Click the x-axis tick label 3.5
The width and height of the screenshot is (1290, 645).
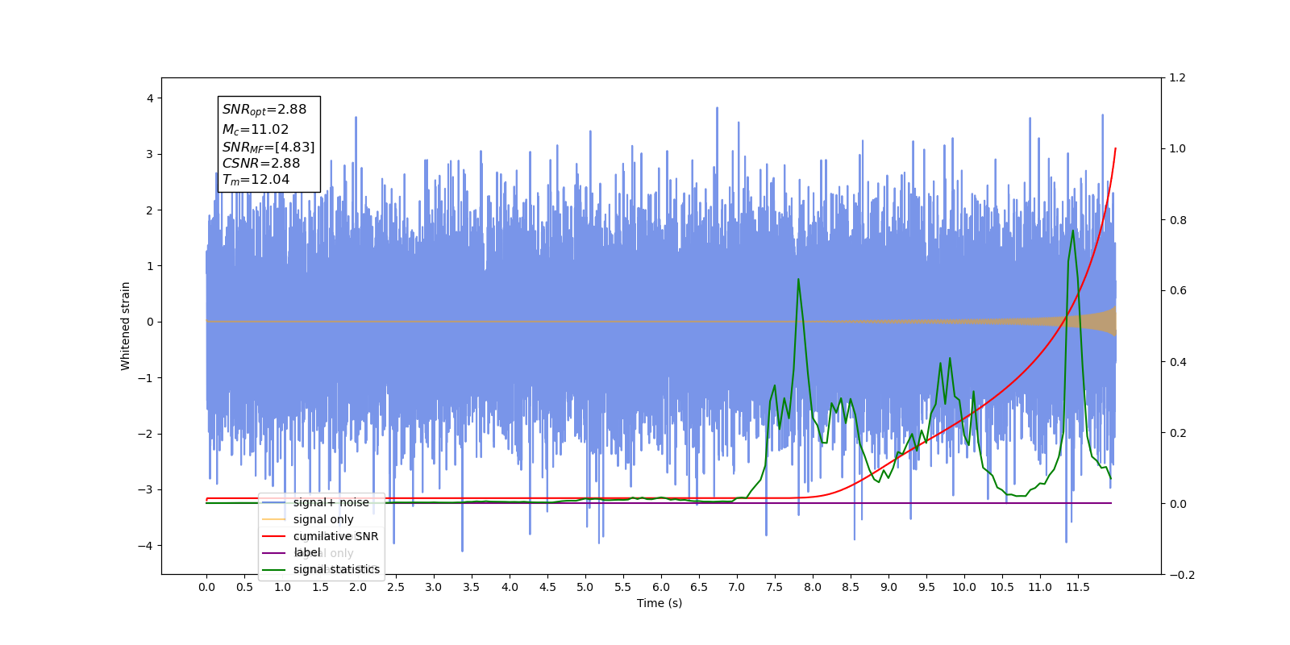[472, 587]
